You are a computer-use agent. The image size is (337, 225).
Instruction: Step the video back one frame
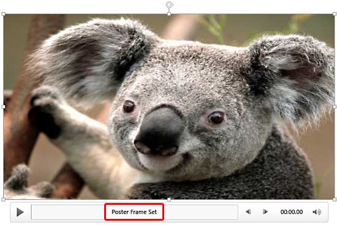pos(248,212)
